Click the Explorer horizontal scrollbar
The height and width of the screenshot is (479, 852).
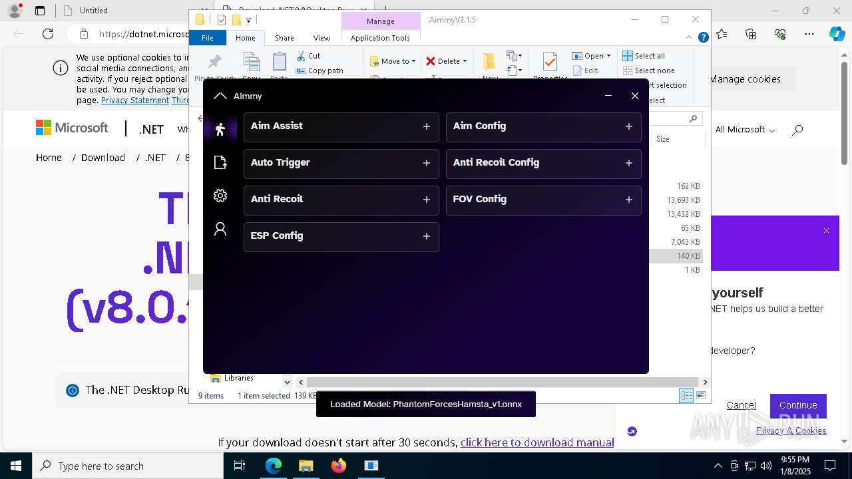tap(503, 382)
